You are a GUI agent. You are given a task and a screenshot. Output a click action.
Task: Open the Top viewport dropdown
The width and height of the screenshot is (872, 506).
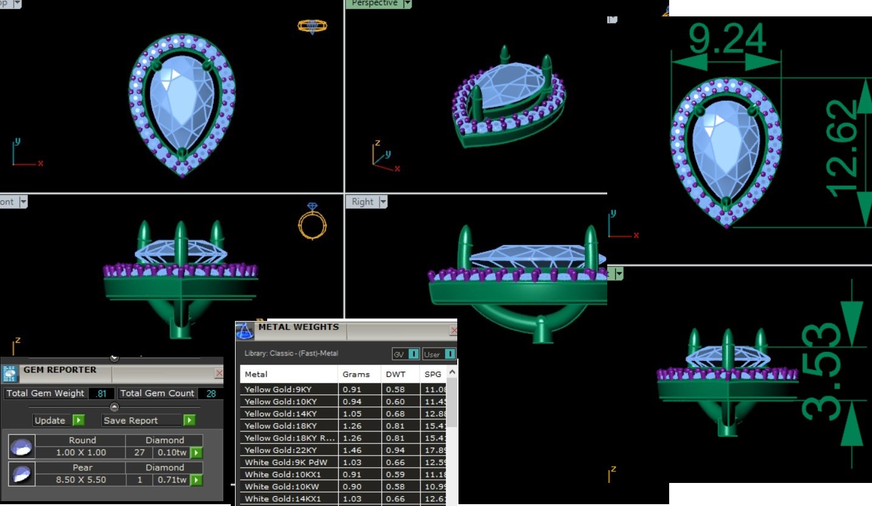(16, 4)
